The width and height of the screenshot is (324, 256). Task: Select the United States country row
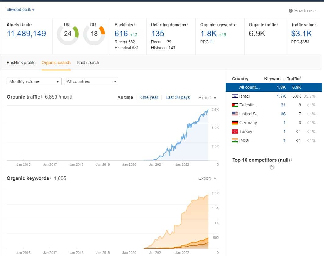pyautogui.click(x=274, y=114)
